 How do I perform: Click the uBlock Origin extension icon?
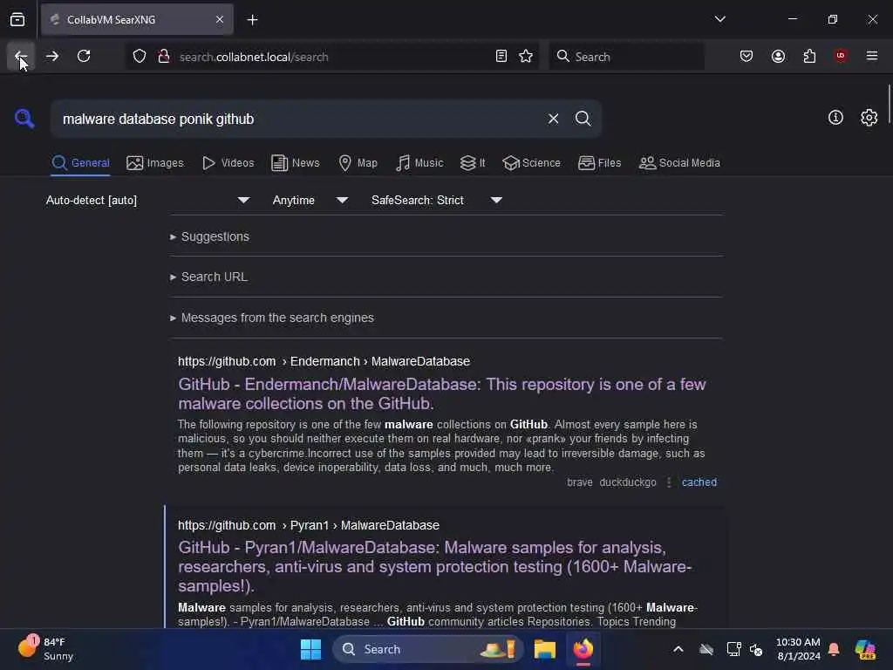pyautogui.click(x=841, y=56)
